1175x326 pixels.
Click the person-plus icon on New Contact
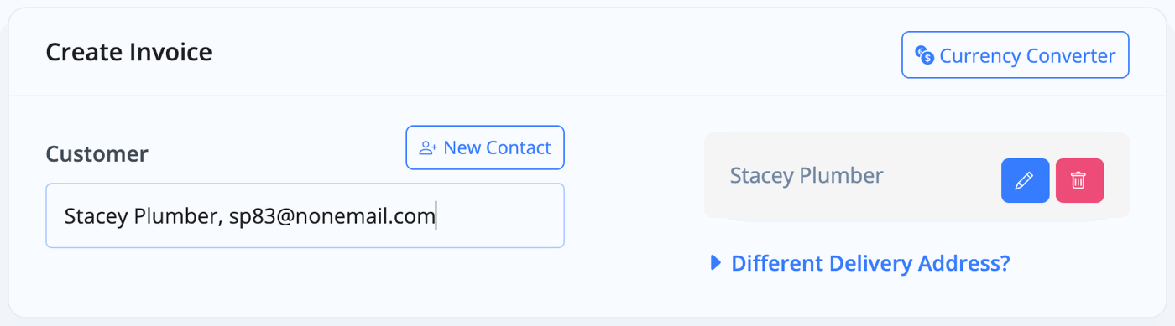428,148
